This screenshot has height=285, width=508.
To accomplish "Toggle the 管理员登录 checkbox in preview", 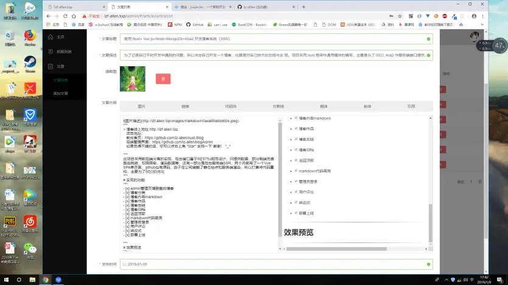I will coord(296,181).
